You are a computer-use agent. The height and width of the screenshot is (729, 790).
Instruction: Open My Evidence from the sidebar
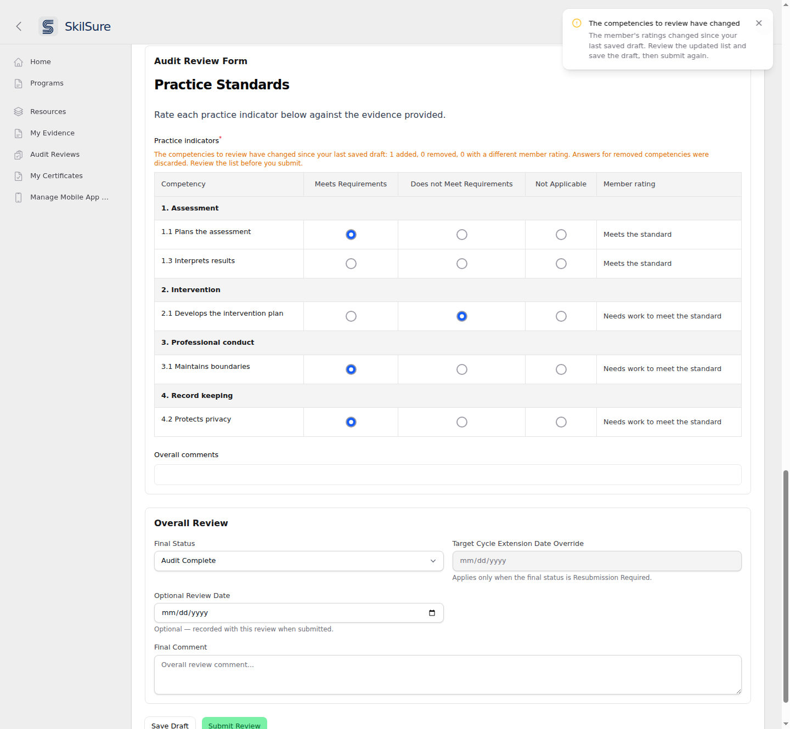coord(52,133)
